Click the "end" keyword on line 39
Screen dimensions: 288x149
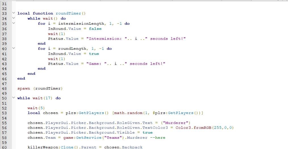(42, 44)
